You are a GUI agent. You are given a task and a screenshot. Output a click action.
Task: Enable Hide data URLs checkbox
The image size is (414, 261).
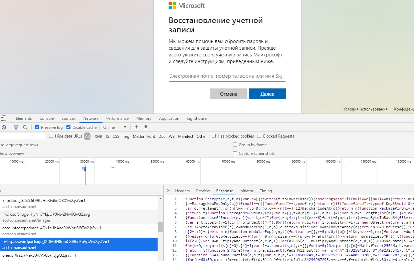[51, 136]
